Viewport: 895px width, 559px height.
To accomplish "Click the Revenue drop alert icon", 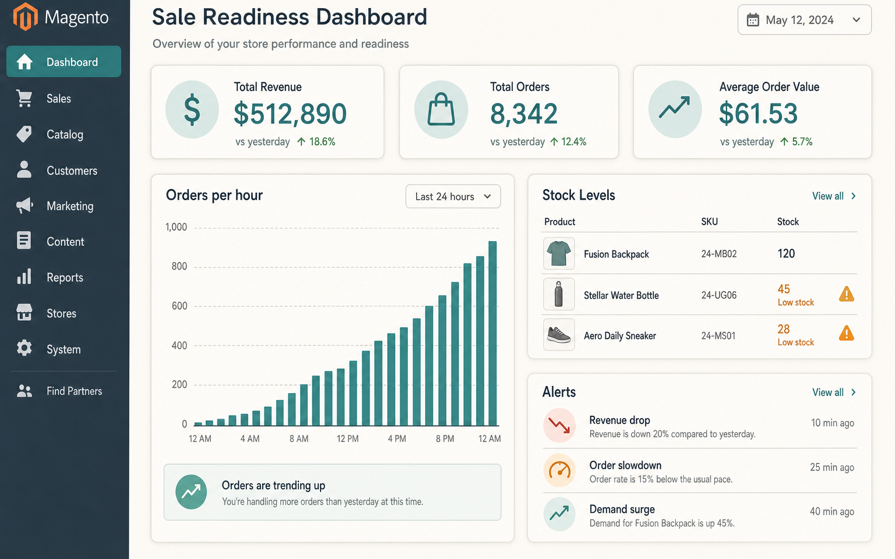I will pos(559,426).
